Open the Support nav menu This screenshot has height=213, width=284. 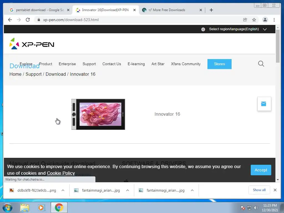tap(89, 64)
